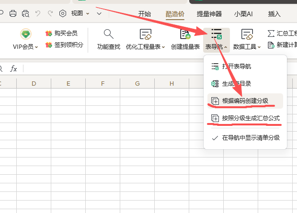Click the VIP会员 badge icon
Viewport: 297px width, 213px height.
(x=25, y=34)
